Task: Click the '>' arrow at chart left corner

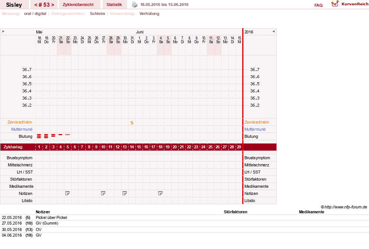Action: (3, 31)
